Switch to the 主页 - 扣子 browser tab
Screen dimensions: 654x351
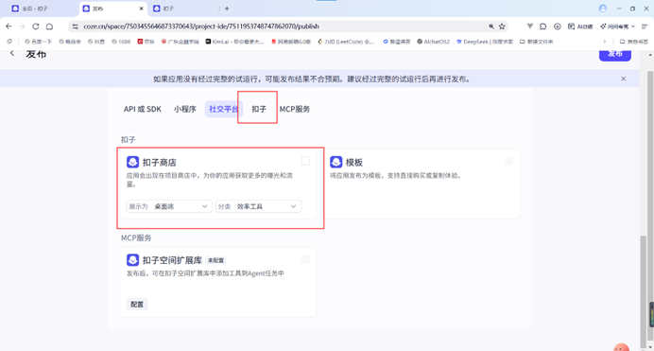coord(36,9)
